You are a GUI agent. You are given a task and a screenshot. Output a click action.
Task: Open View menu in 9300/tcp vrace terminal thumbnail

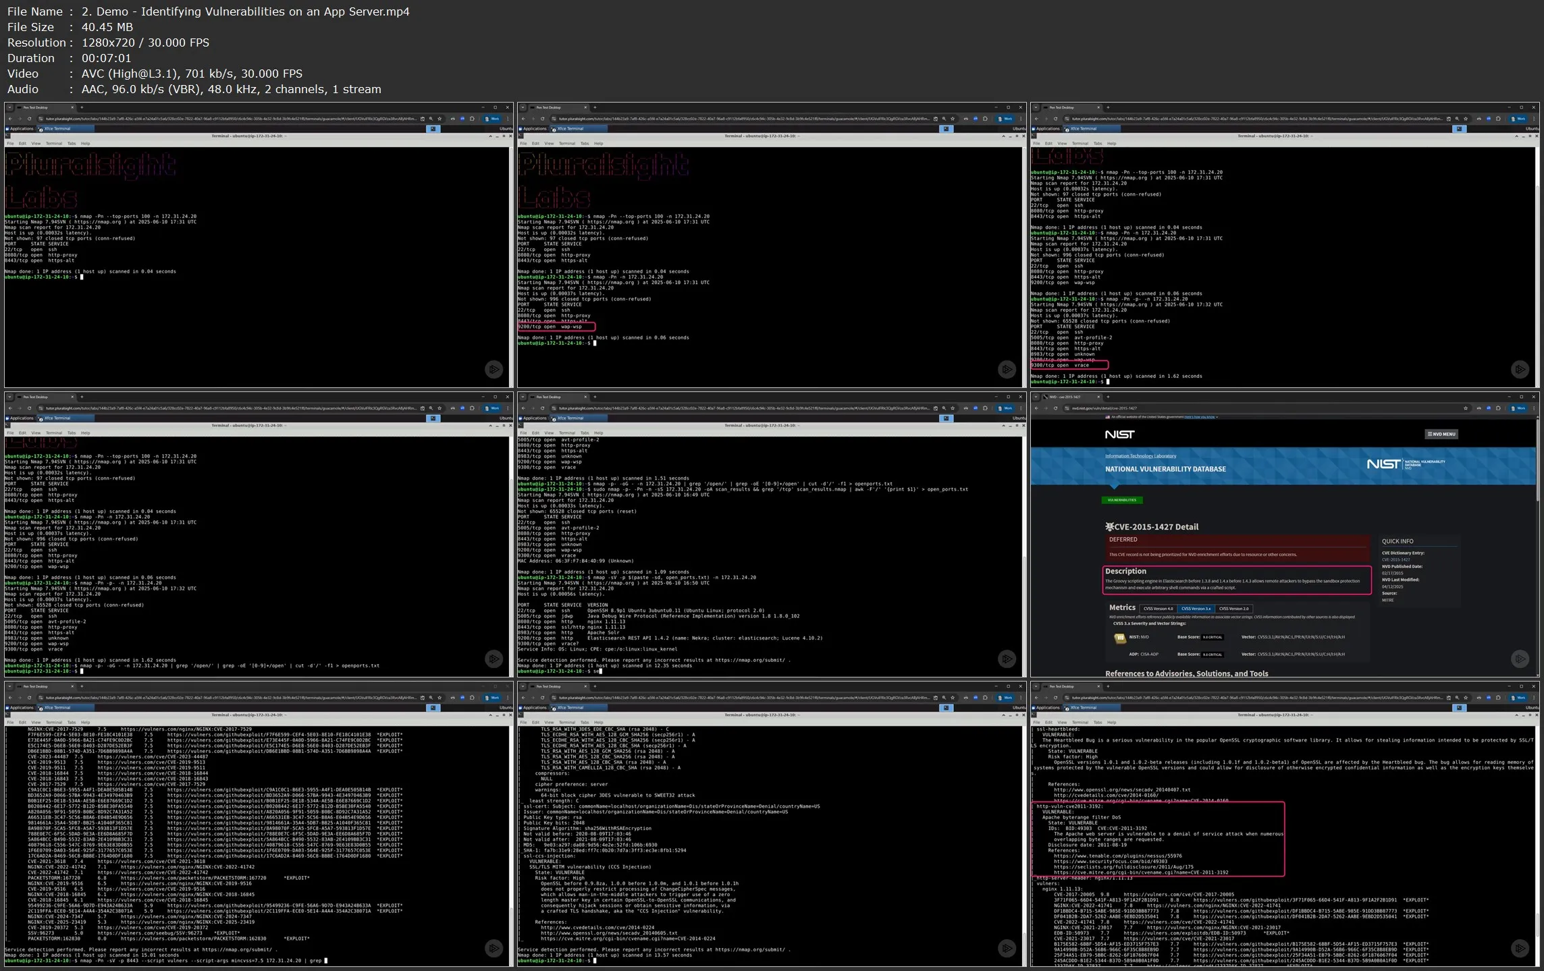pyautogui.click(x=1062, y=144)
